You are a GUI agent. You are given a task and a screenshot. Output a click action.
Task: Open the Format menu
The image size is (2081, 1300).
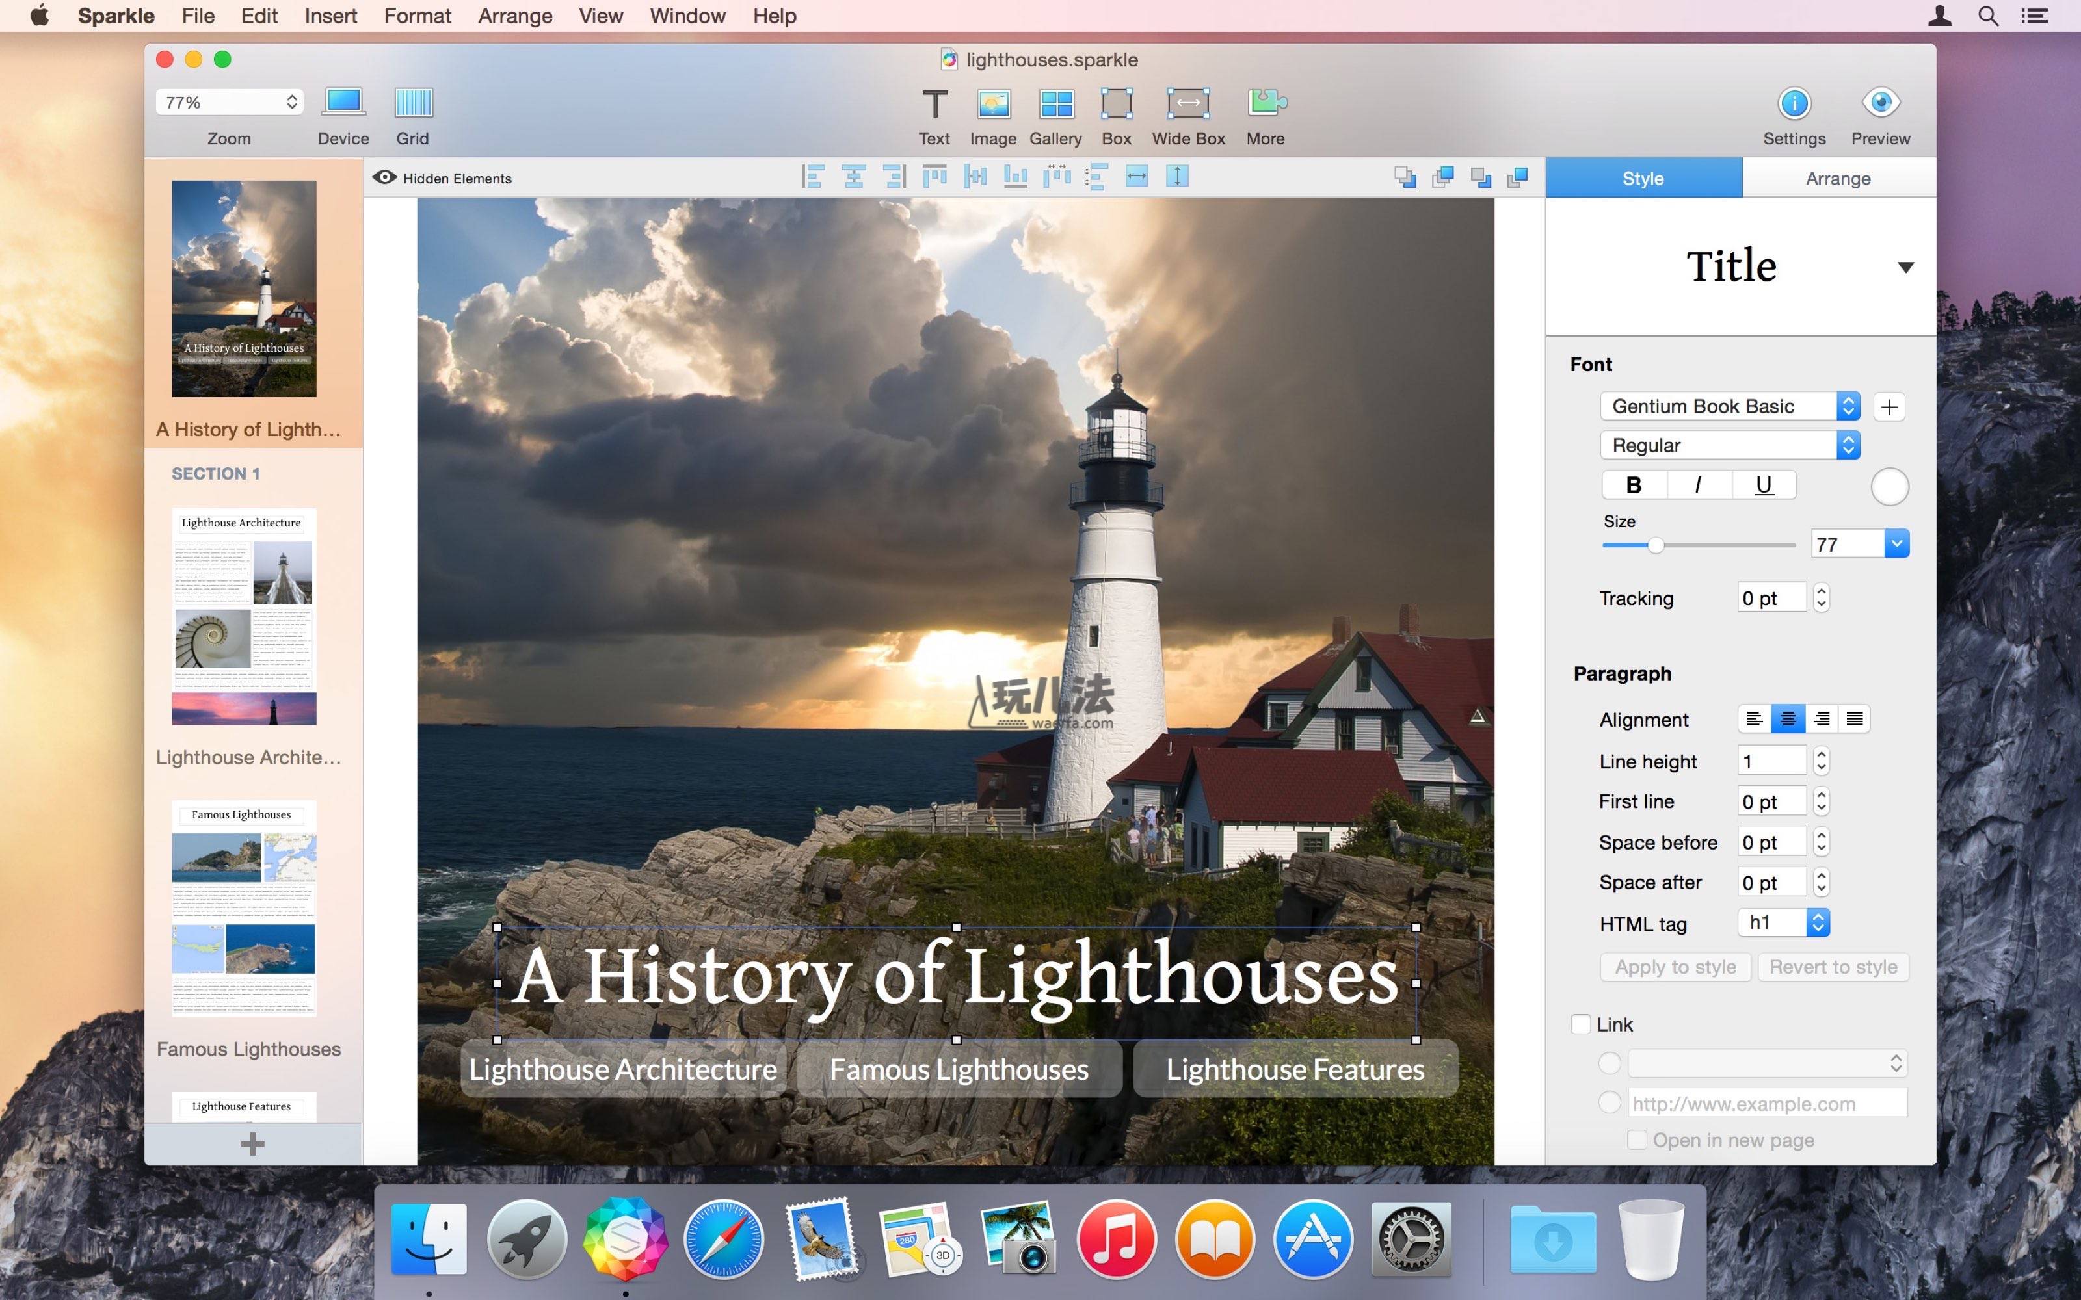tap(417, 16)
